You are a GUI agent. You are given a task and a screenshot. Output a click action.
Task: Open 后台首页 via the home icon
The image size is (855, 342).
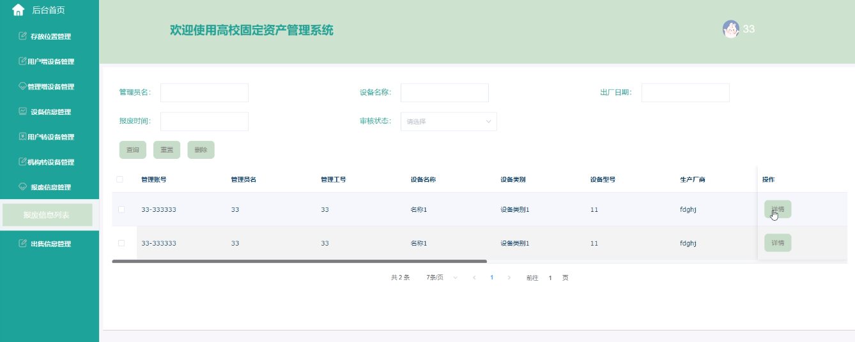(18, 10)
